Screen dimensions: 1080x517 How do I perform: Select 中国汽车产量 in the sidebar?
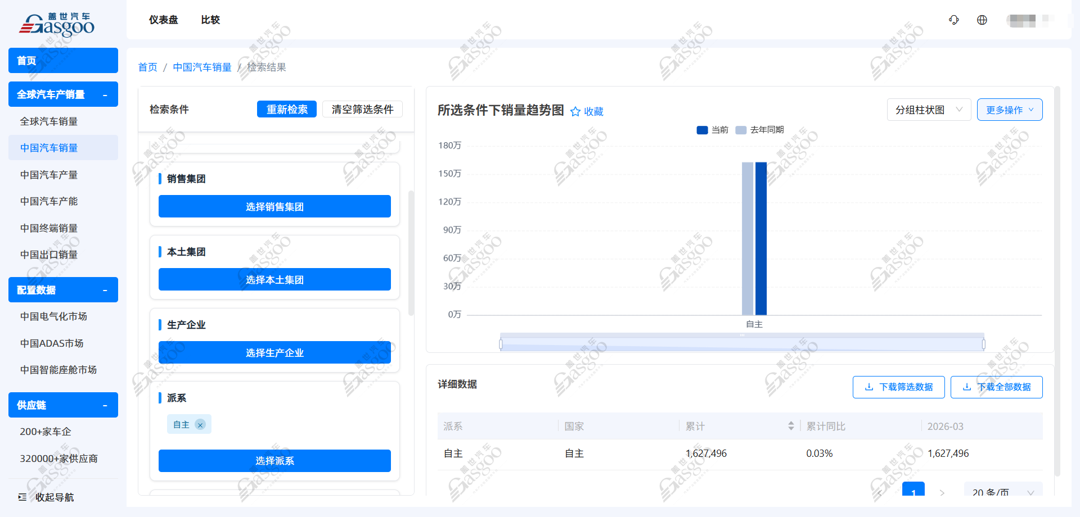[49, 175]
